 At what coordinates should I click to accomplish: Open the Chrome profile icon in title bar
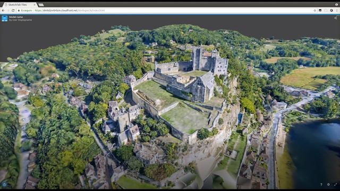pos(336,5)
